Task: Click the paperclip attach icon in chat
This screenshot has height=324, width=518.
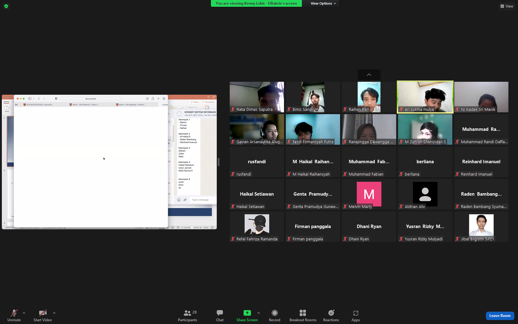Action: coord(185,200)
